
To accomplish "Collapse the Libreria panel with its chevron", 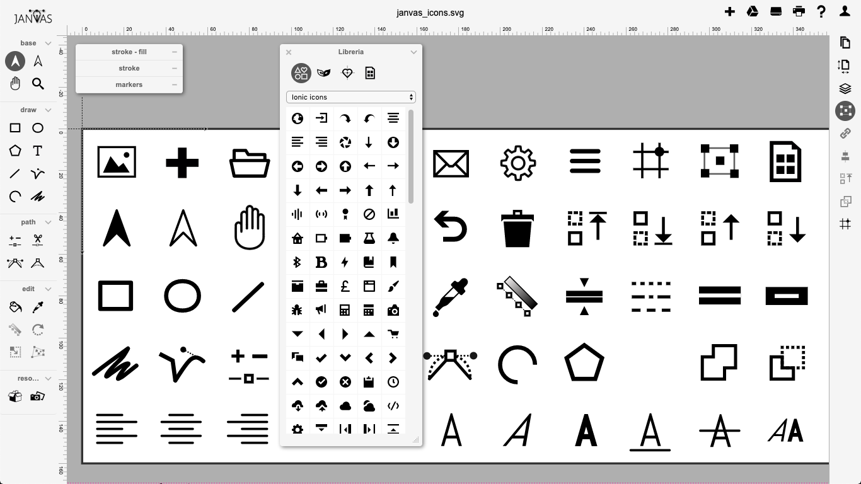I will point(413,52).
